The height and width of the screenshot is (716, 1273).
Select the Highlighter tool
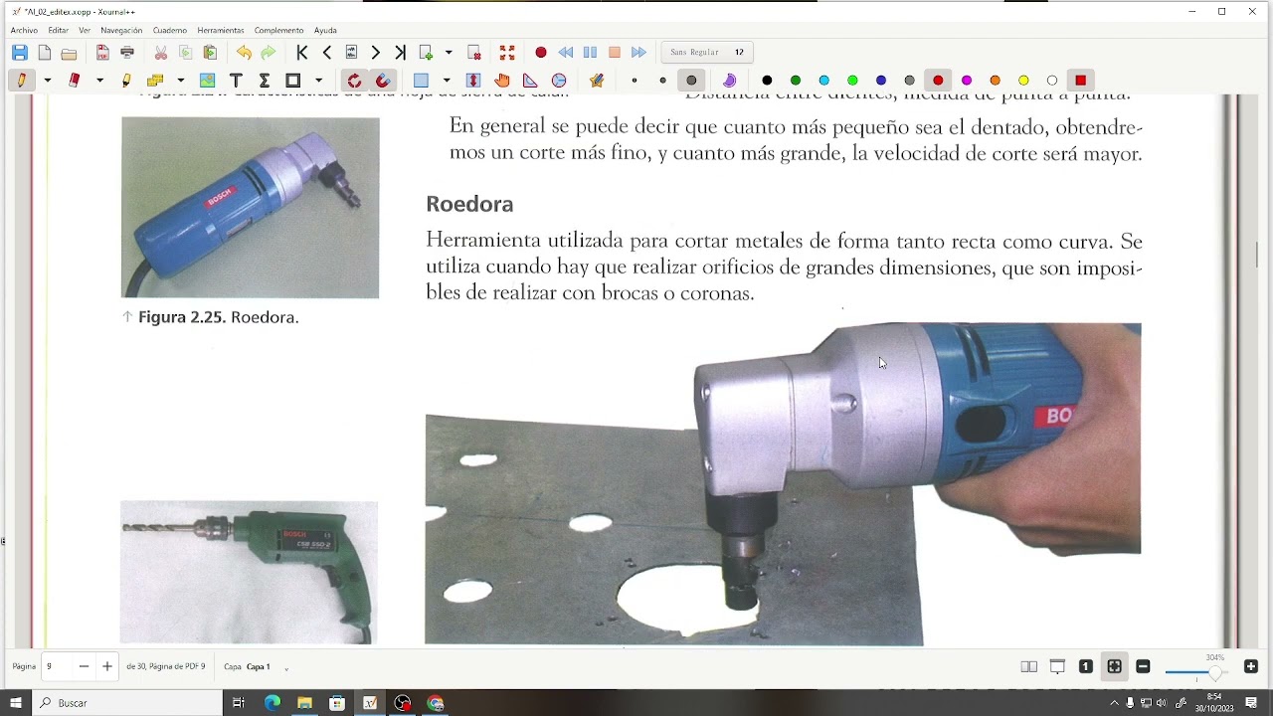pyautogui.click(x=126, y=81)
